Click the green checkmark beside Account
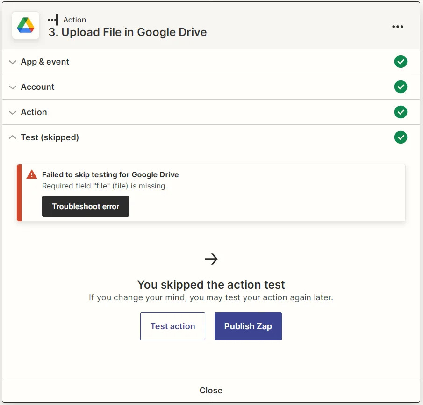The image size is (423, 405). tap(401, 87)
